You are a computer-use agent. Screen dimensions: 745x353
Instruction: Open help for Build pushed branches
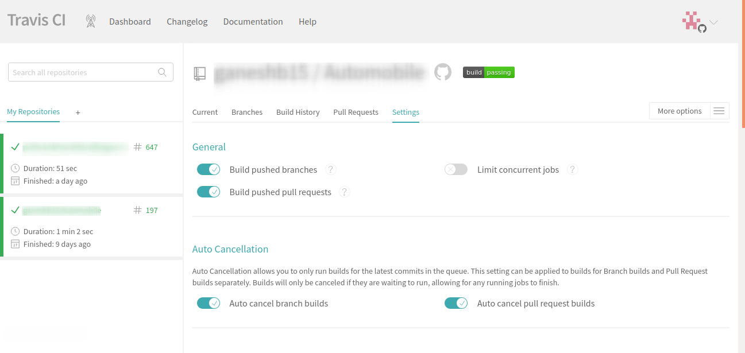330,170
